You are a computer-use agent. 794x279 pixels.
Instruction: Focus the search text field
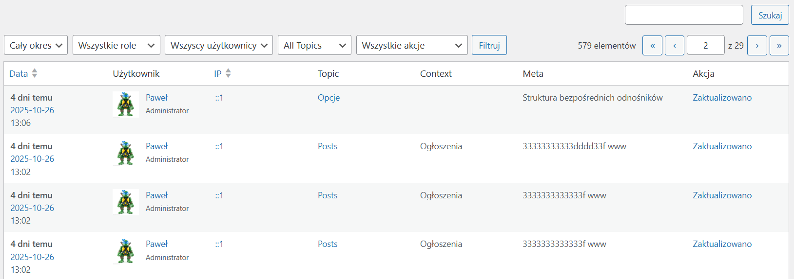click(683, 15)
